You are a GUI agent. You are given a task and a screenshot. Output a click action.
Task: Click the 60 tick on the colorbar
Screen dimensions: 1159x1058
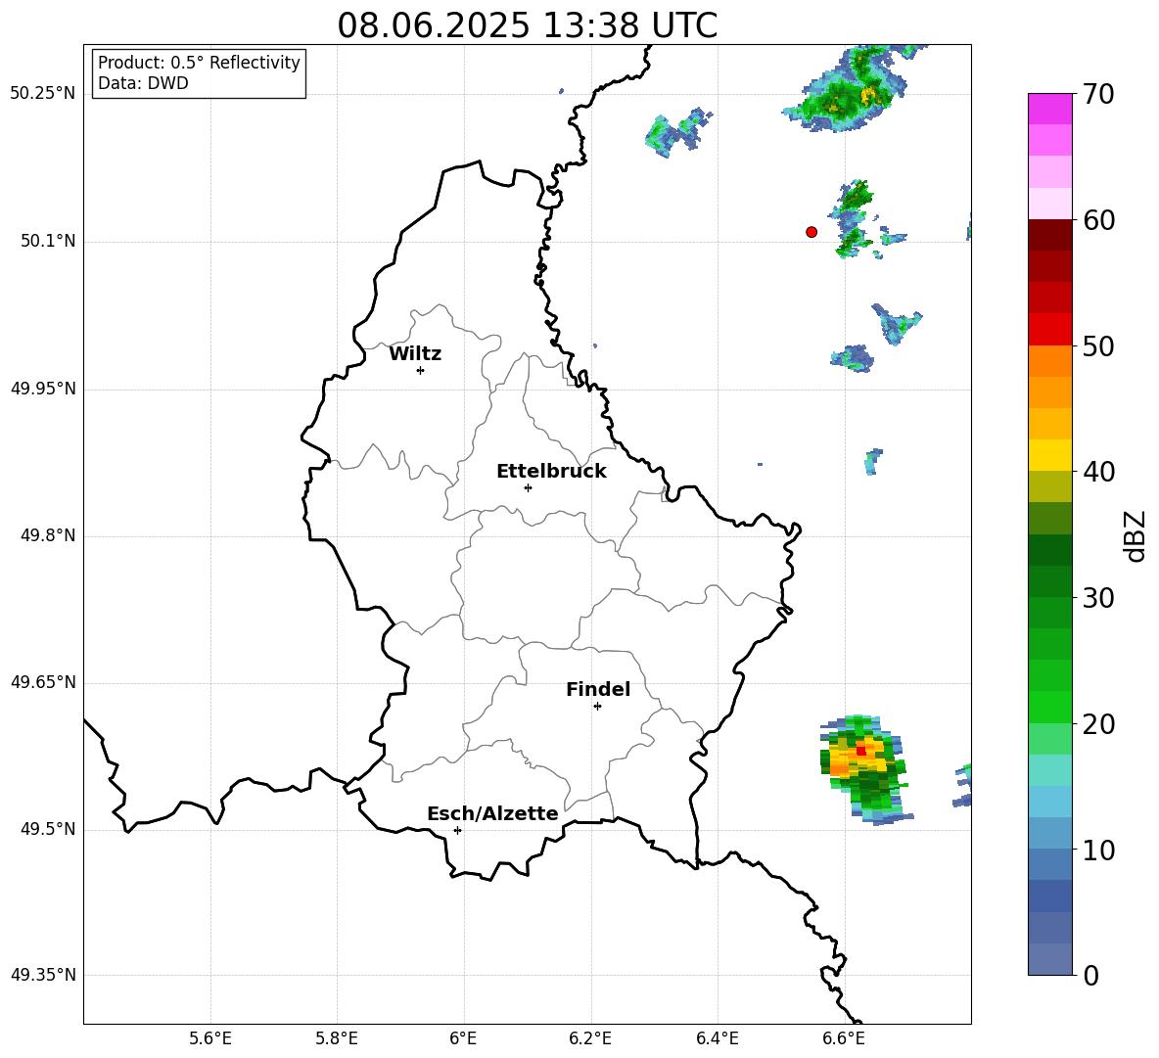pyautogui.click(x=1098, y=220)
